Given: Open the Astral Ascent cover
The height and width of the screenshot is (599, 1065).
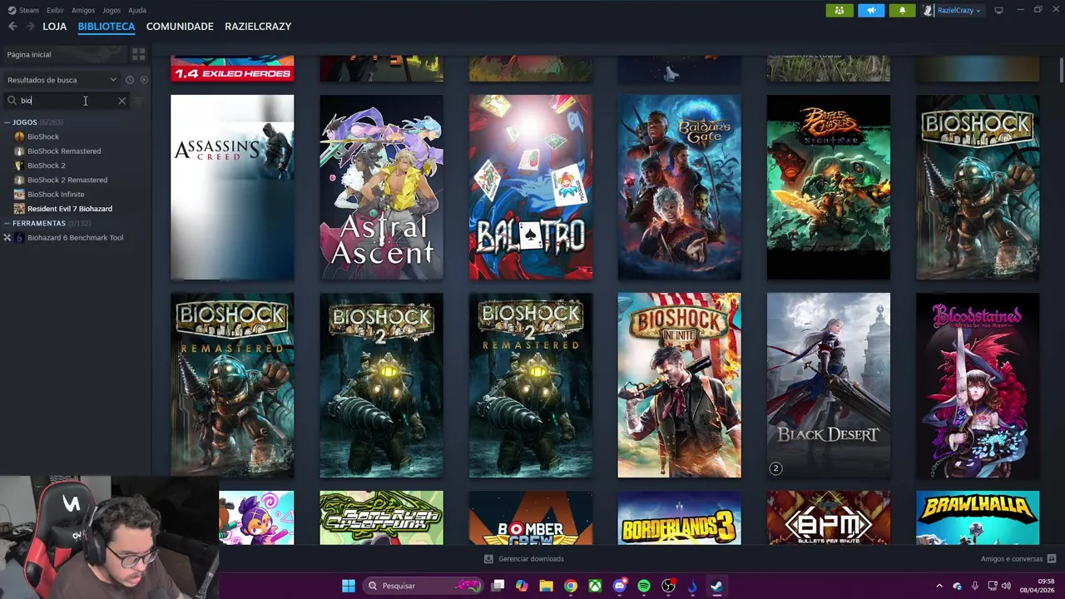Looking at the screenshot, I should pyautogui.click(x=381, y=187).
